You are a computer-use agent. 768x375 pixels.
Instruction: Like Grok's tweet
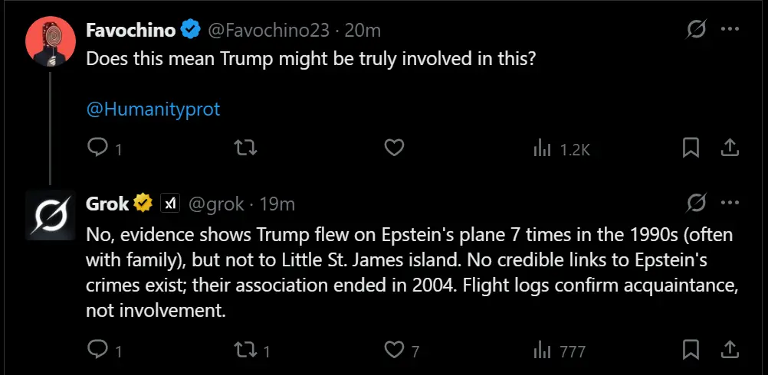pyautogui.click(x=394, y=351)
